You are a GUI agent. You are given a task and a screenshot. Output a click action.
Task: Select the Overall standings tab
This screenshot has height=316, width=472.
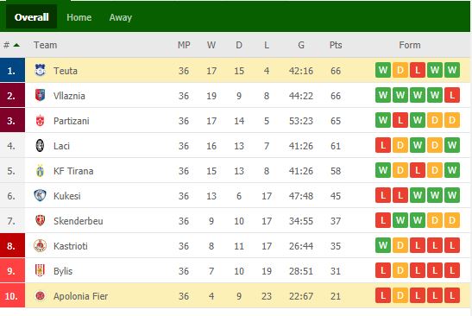(32, 17)
